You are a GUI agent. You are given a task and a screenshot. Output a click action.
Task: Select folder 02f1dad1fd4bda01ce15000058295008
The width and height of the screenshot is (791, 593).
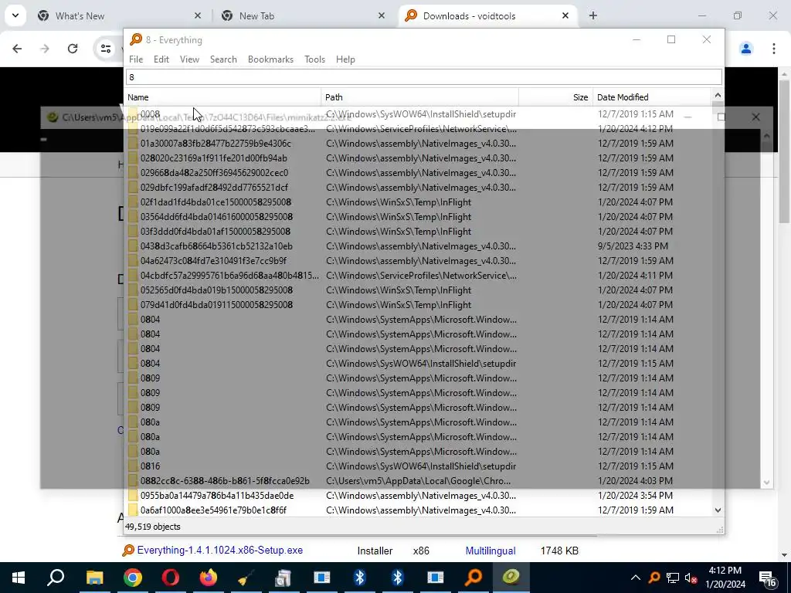tap(216, 202)
